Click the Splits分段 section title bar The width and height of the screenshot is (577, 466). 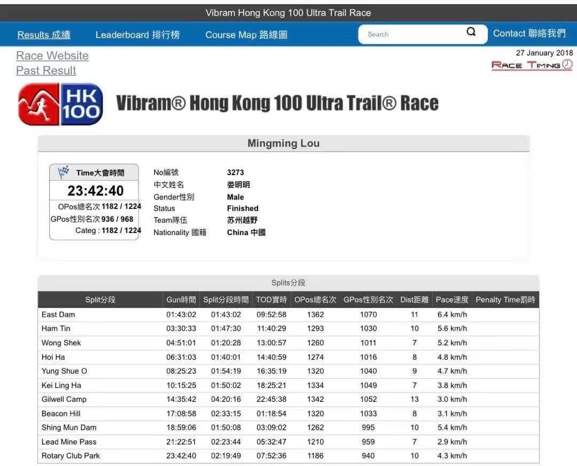288,283
